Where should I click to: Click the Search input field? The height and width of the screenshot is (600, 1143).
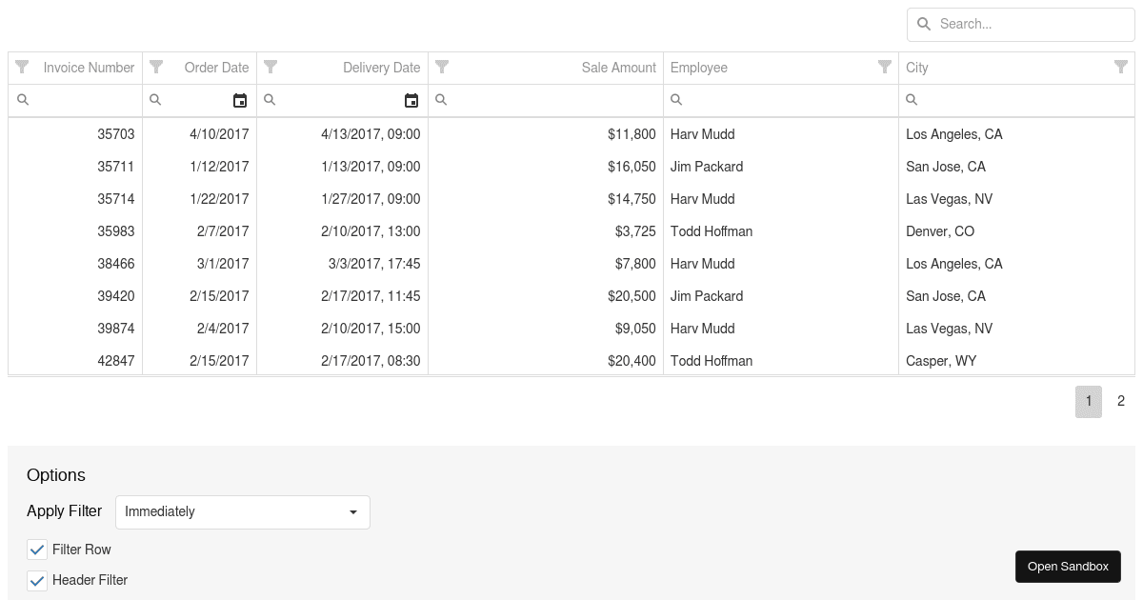tap(1029, 24)
